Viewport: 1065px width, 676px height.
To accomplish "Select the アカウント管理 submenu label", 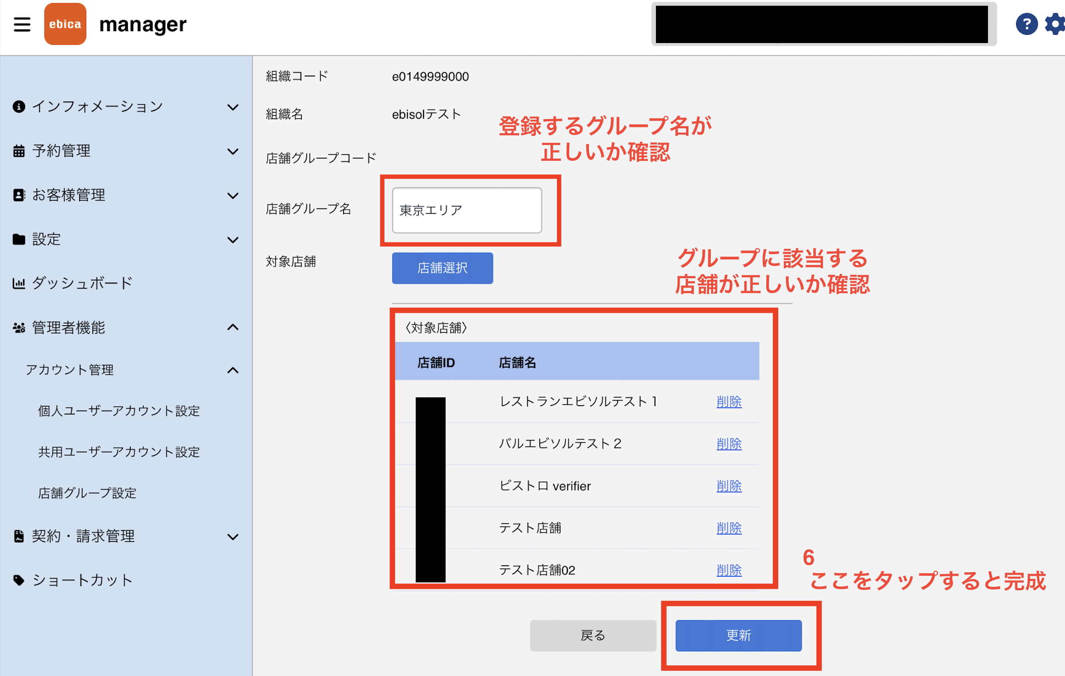I will 70,370.
